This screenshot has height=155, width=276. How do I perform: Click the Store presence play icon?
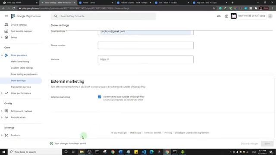point(6,55)
